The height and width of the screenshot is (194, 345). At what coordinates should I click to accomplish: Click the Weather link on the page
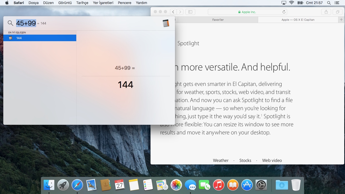tap(220, 160)
